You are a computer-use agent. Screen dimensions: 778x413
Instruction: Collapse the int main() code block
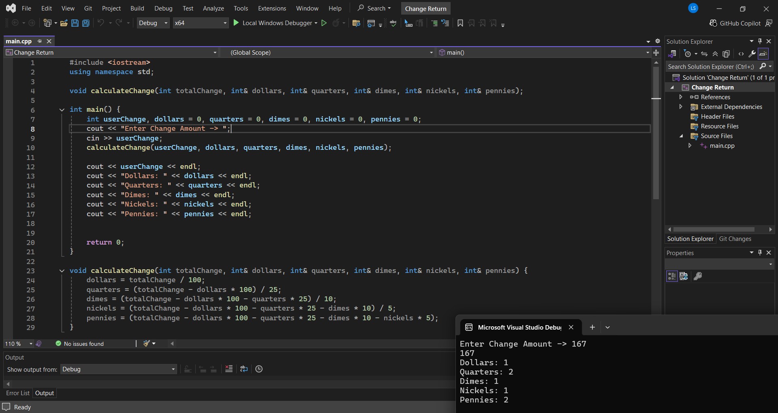click(62, 109)
